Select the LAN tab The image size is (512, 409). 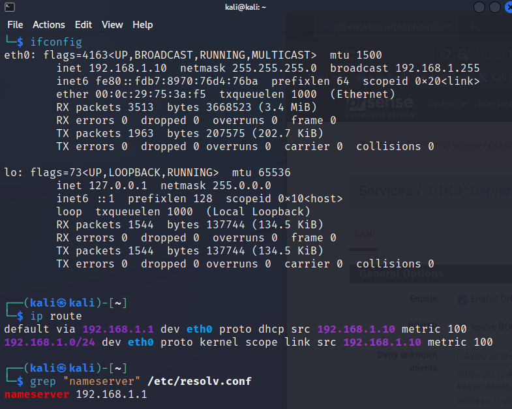[x=363, y=234]
